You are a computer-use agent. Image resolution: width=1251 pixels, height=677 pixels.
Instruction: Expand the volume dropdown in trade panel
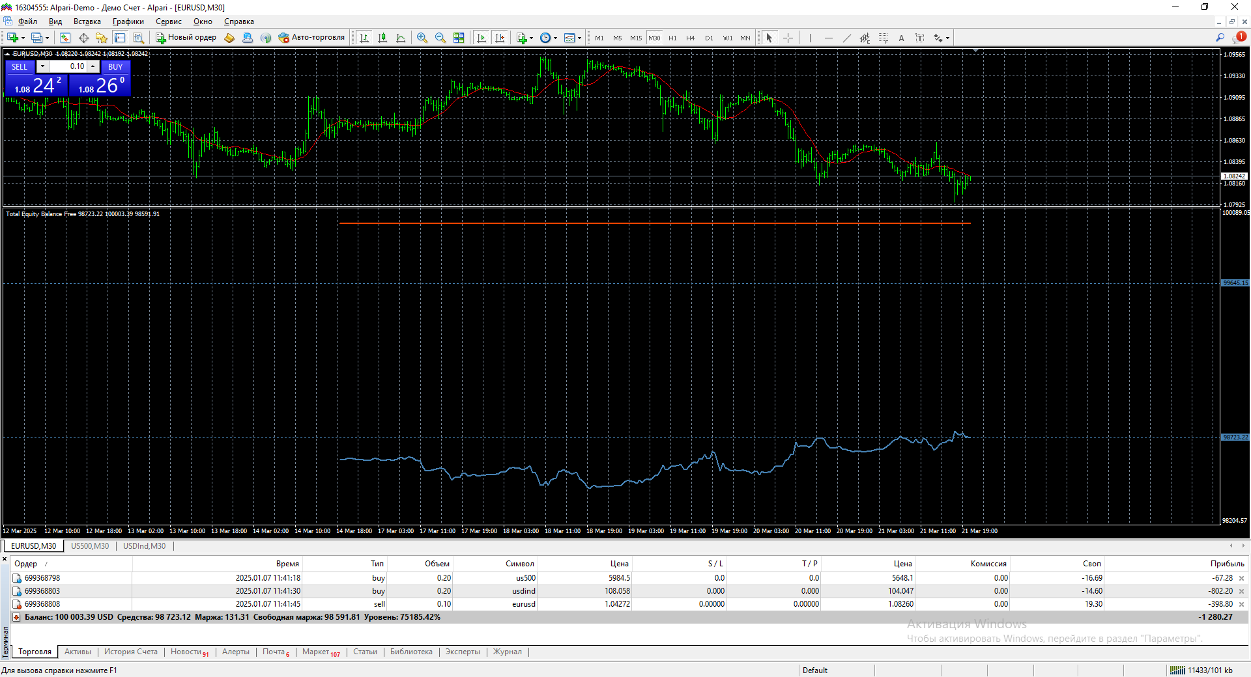coord(42,66)
